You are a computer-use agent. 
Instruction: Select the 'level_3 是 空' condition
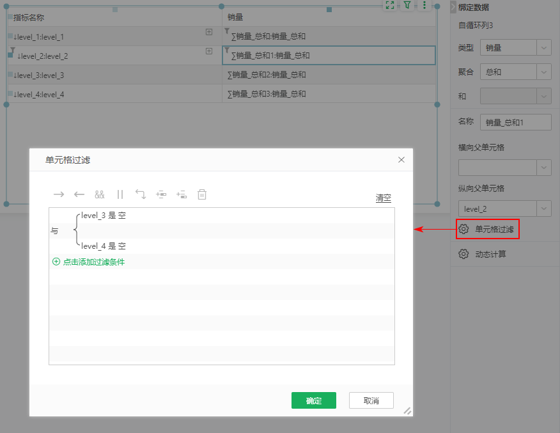(x=103, y=215)
